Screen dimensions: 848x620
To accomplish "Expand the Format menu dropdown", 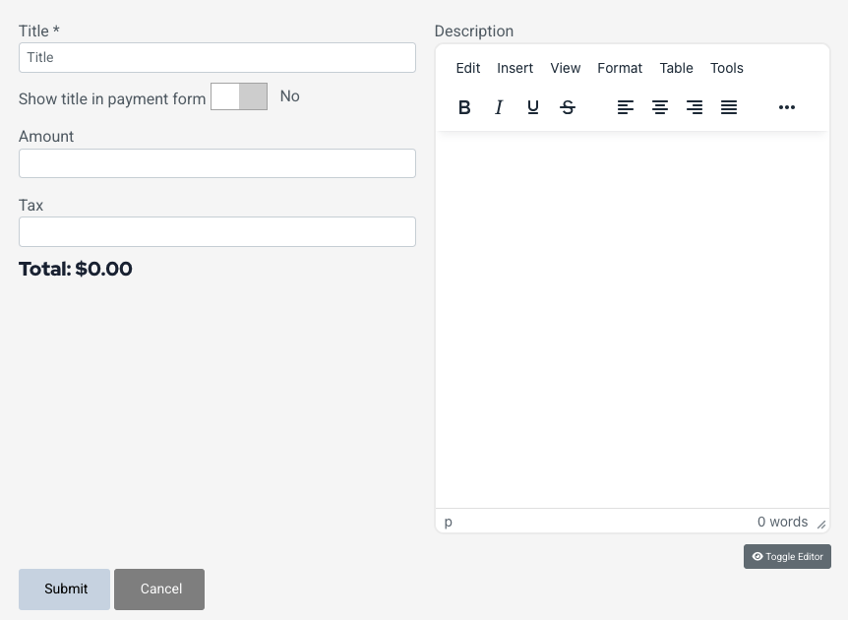I will pyautogui.click(x=620, y=68).
